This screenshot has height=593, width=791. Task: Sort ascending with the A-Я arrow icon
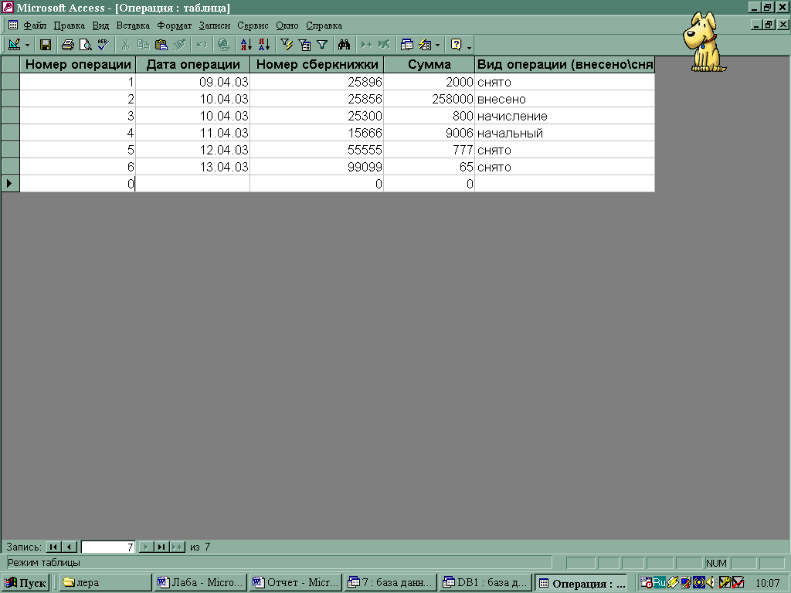(x=246, y=45)
